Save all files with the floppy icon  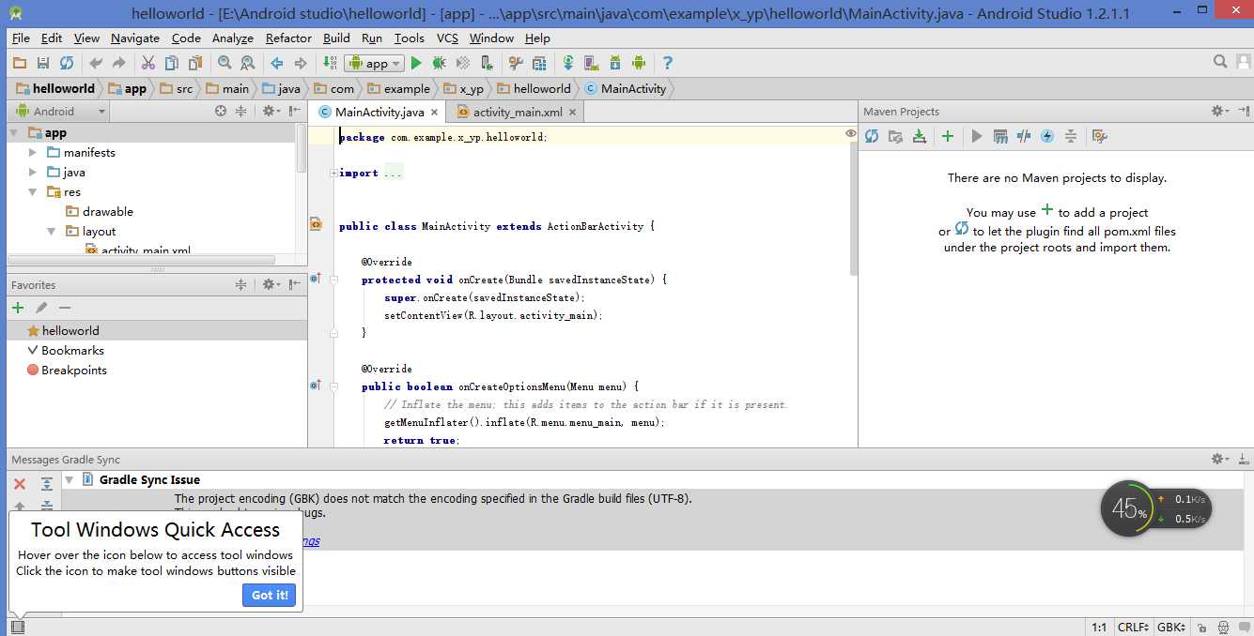coord(43,63)
